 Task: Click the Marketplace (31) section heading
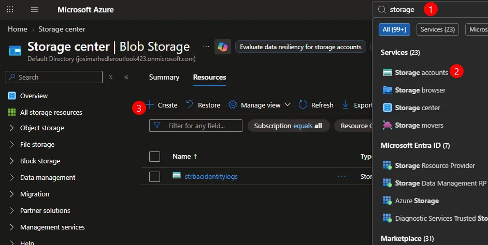coord(407,238)
